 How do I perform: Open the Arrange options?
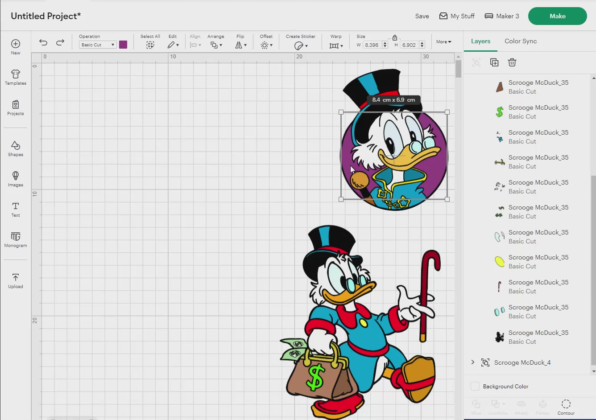(216, 45)
